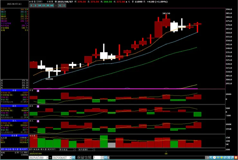Click the purple icon in 投信 panel

[x=38, y=106]
